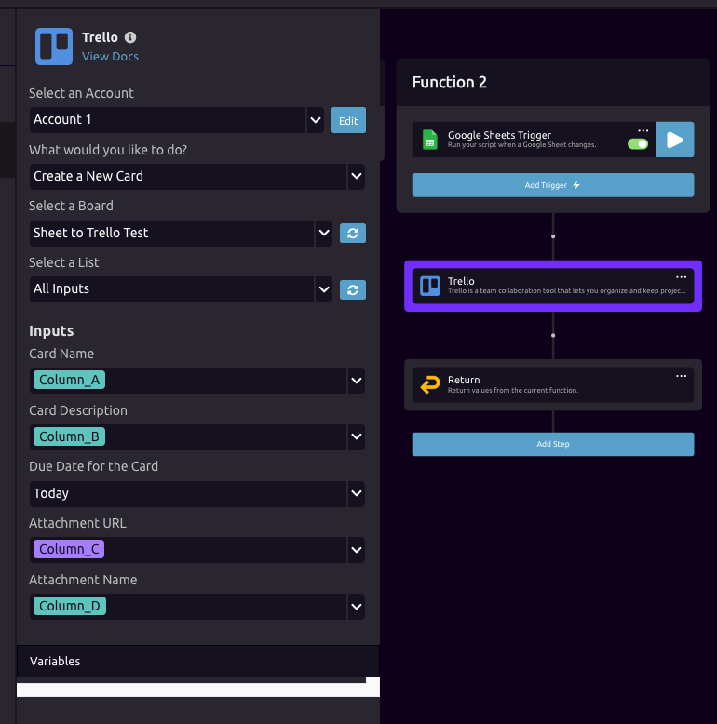Image resolution: width=717 pixels, height=724 pixels.
Task: Toggle the Google Sheets Trigger switch
Action: click(x=638, y=144)
